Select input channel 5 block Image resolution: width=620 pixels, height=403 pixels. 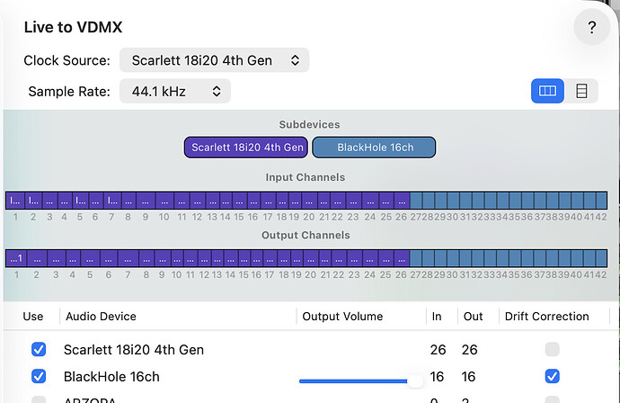[x=81, y=201]
